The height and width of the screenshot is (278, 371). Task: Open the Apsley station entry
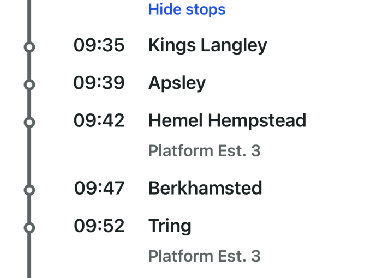pyautogui.click(x=177, y=83)
